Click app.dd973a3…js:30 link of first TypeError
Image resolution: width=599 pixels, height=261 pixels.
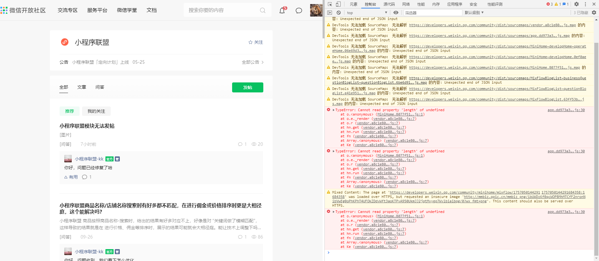point(566,110)
